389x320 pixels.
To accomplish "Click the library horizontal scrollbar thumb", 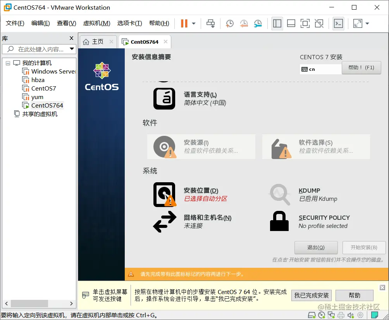I will (x=29, y=303).
